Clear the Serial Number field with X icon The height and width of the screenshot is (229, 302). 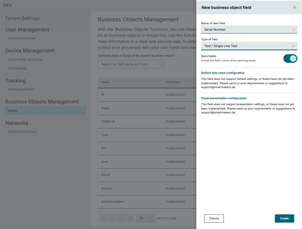(x=293, y=30)
